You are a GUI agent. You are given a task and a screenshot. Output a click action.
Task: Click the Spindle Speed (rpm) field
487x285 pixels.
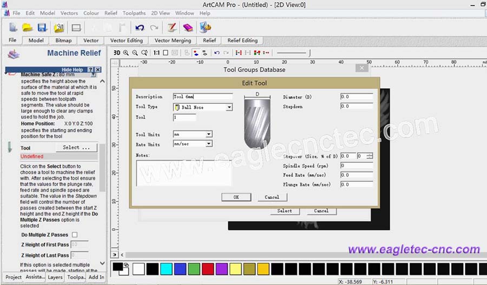tap(357, 165)
